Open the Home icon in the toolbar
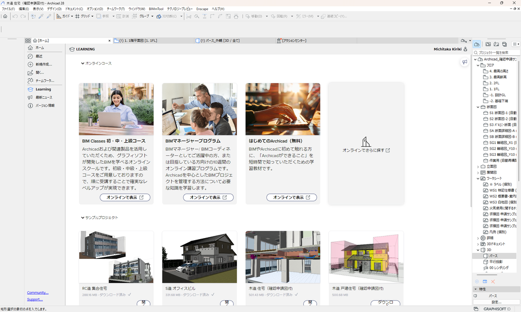This screenshot has width=521, height=312. 5,16
